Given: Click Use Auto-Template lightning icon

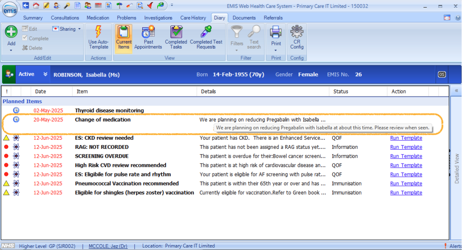Looking at the screenshot, I should (99, 37).
